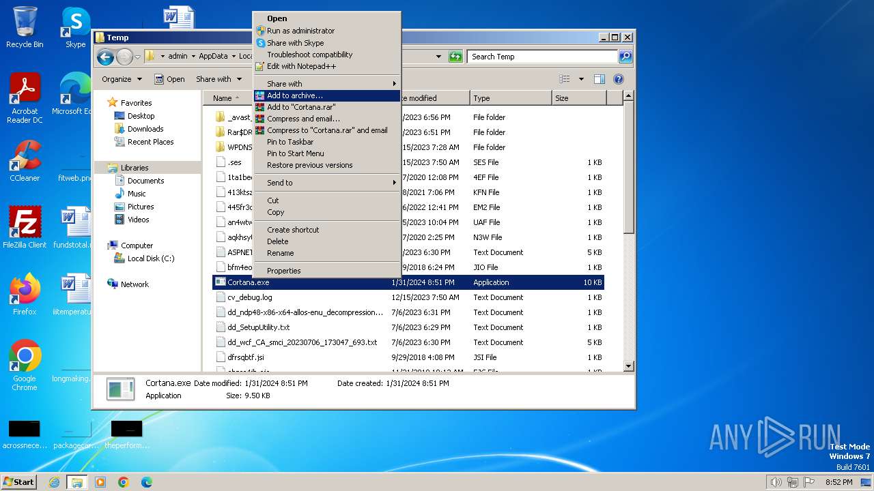
Task: Click the refresh button beside address bar
Action: click(x=455, y=57)
